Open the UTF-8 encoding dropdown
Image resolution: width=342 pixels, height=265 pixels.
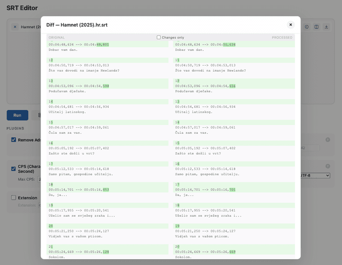(315, 175)
